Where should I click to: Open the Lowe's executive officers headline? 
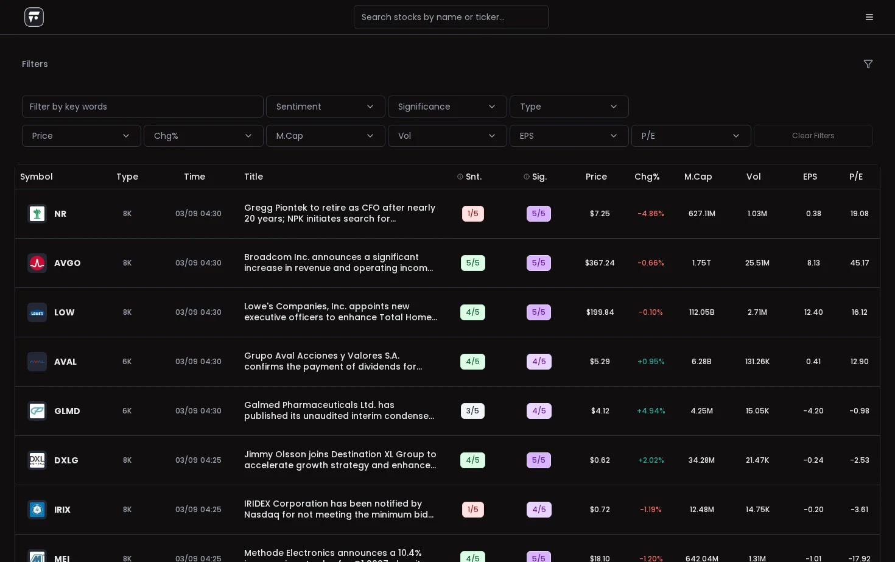[341, 312]
